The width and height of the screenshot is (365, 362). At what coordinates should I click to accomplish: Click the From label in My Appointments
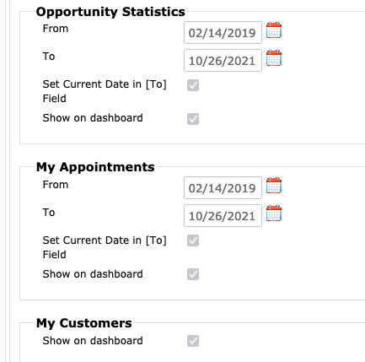tap(56, 185)
